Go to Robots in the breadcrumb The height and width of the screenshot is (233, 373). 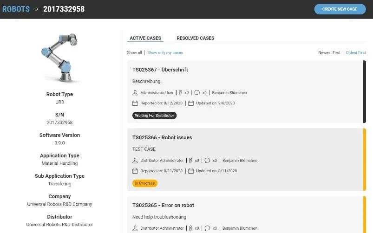[x=16, y=9]
